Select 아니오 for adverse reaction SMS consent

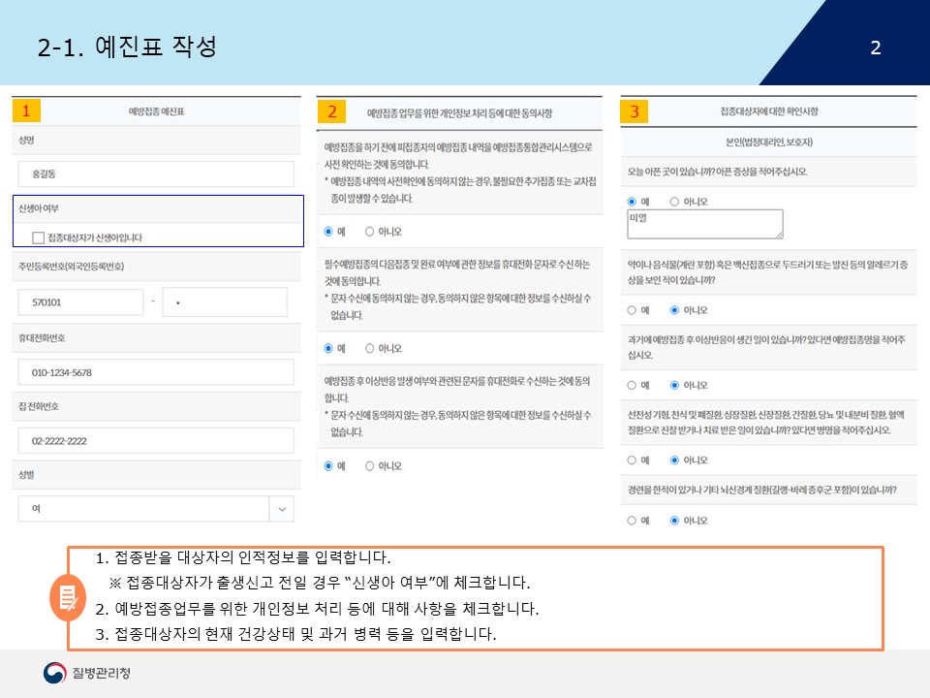370,466
